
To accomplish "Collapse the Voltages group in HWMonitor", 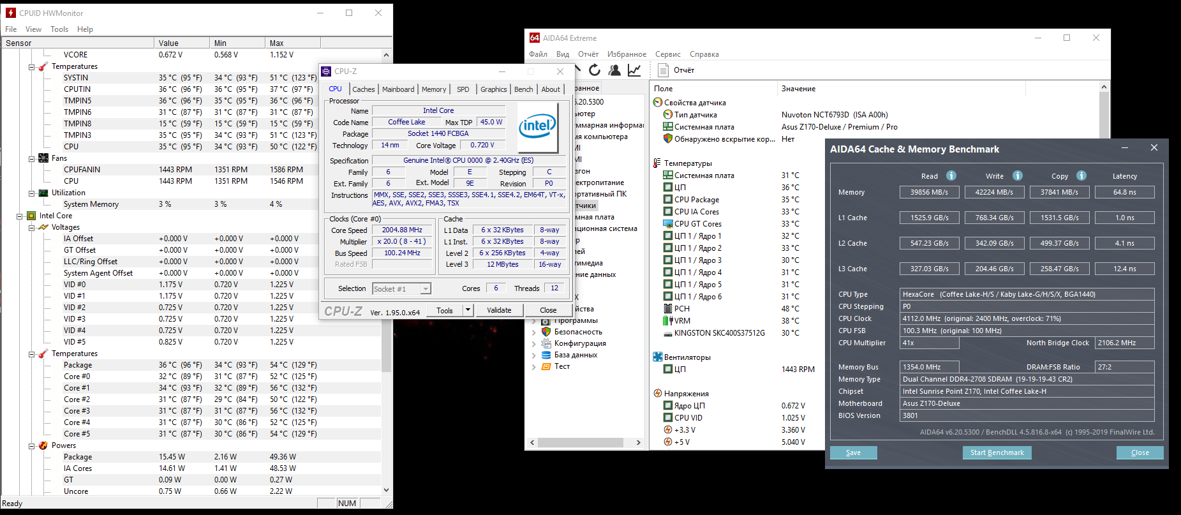I will pyautogui.click(x=31, y=227).
